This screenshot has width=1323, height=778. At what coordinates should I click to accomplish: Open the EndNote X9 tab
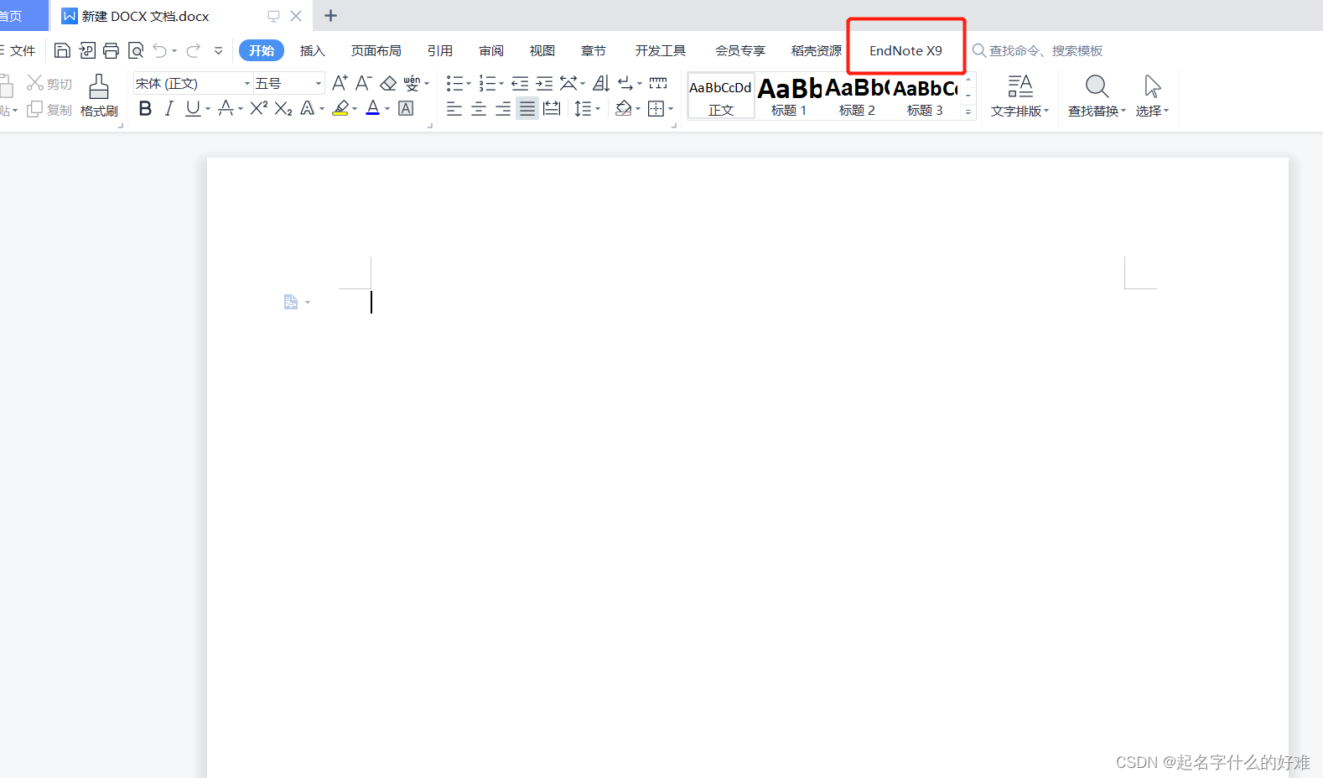[905, 50]
